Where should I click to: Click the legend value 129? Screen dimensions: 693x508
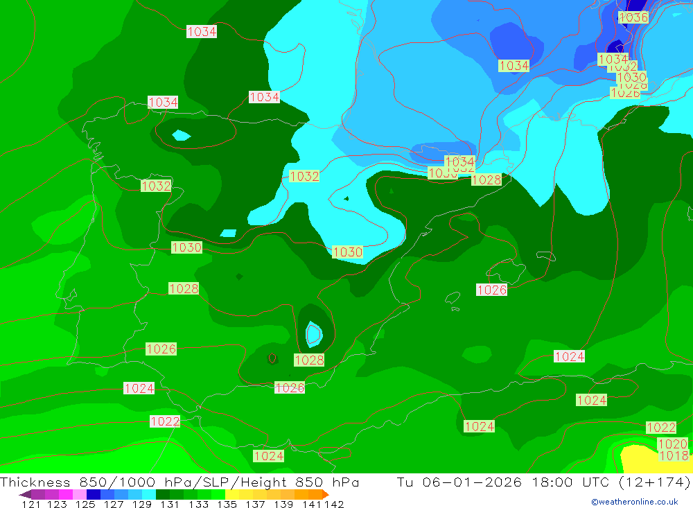(142, 504)
